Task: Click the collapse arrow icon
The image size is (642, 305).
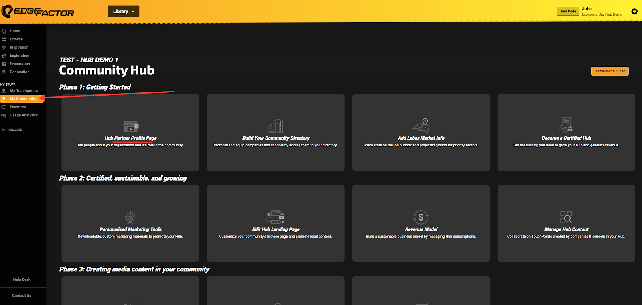Action: tap(4, 130)
